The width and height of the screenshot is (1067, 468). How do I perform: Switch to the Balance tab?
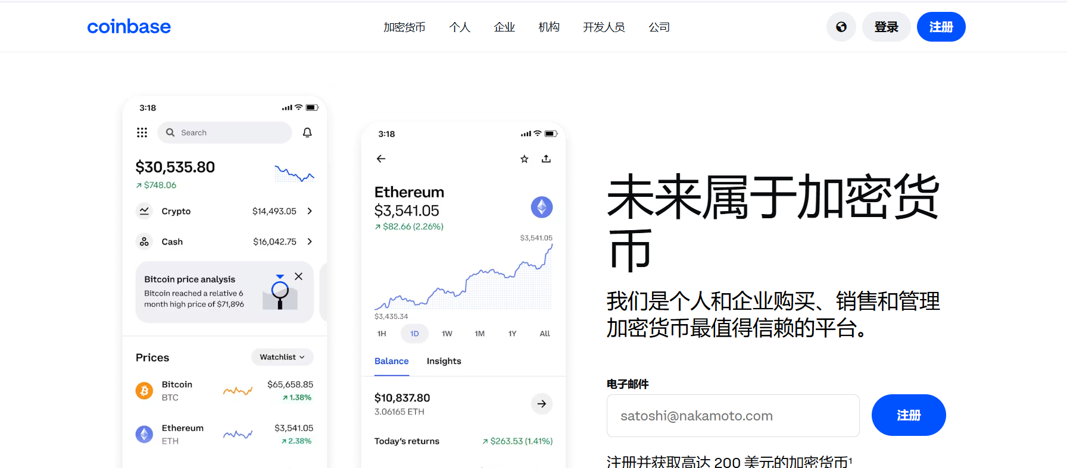point(392,362)
